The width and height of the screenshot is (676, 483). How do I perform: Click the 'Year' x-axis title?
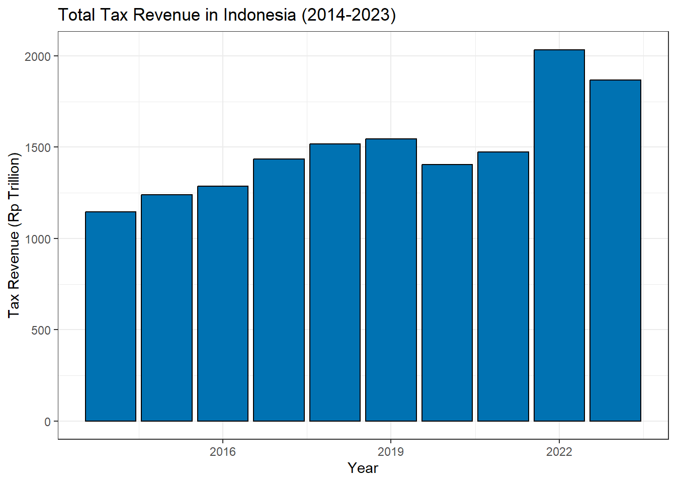[x=363, y=468]
